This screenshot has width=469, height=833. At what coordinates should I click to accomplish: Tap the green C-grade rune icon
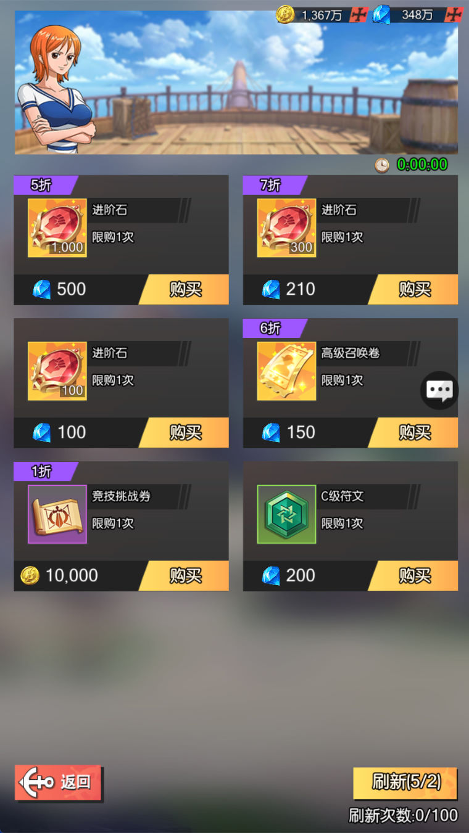tap(287, 514)
